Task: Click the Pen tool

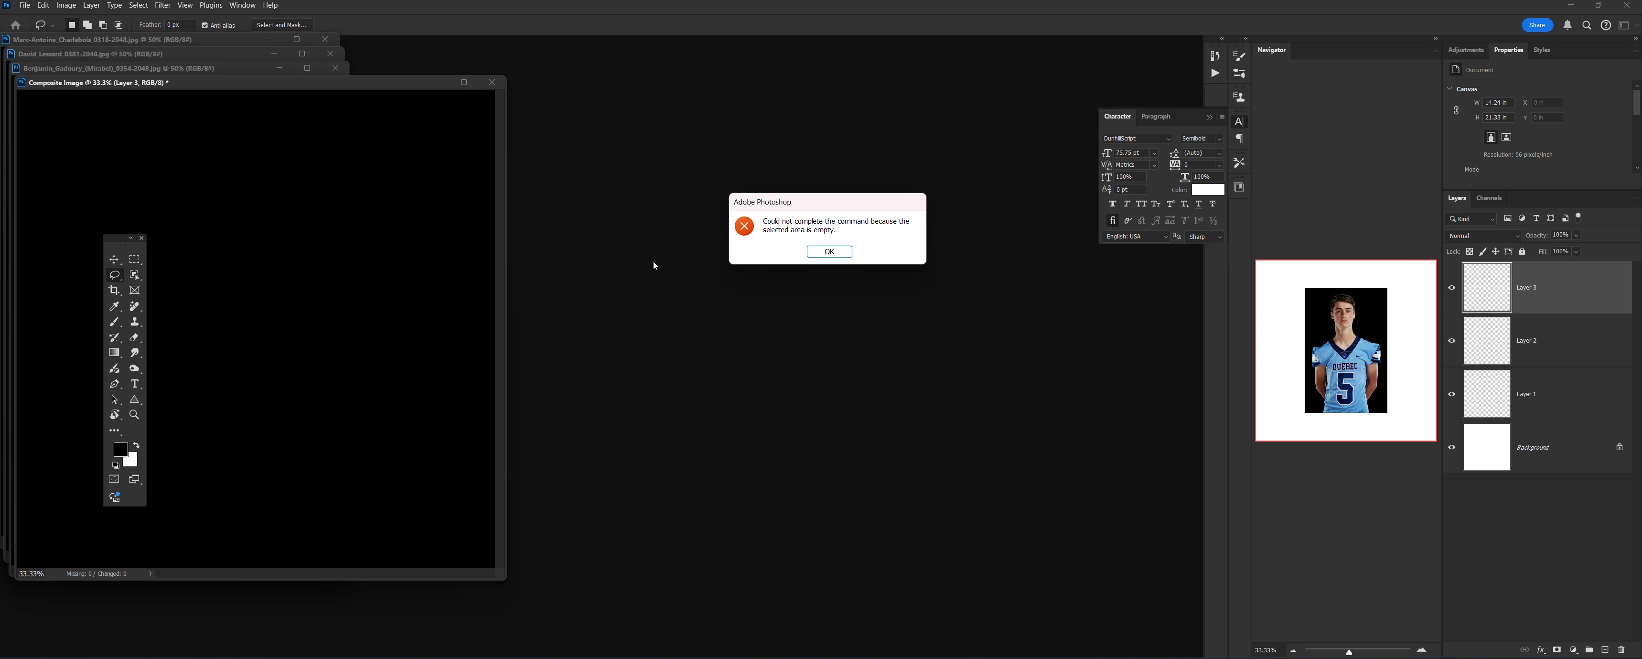Action: pyautogui.click(x=114, y=384)
